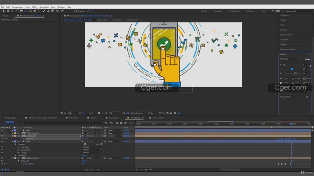Select the Roto Brush tool

click(x=58, y=11)
